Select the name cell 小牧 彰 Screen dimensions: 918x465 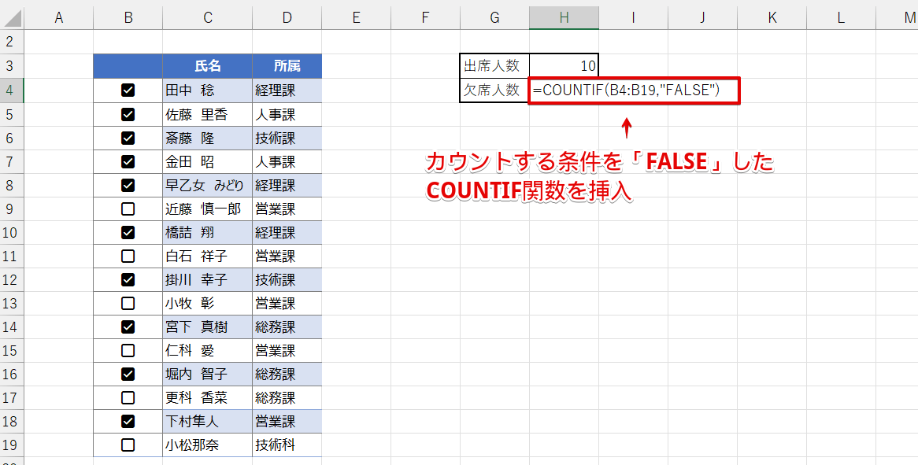coord(208,303)
